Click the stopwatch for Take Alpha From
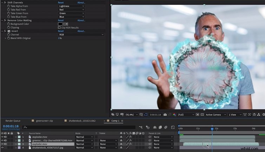 (x=9, y=6)
